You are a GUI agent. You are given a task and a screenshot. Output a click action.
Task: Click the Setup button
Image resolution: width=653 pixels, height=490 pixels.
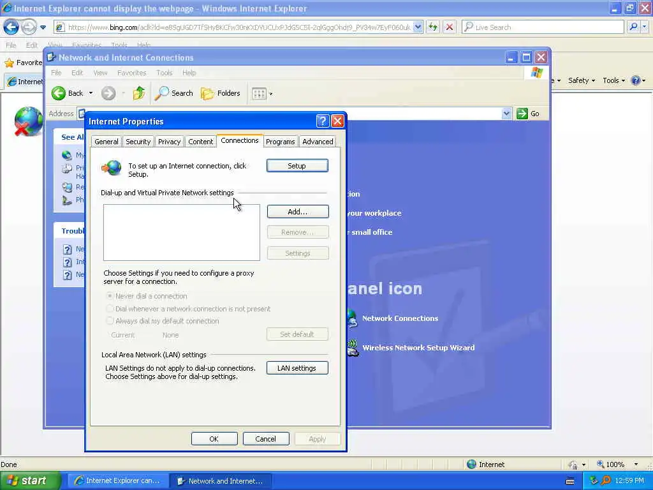297,166
